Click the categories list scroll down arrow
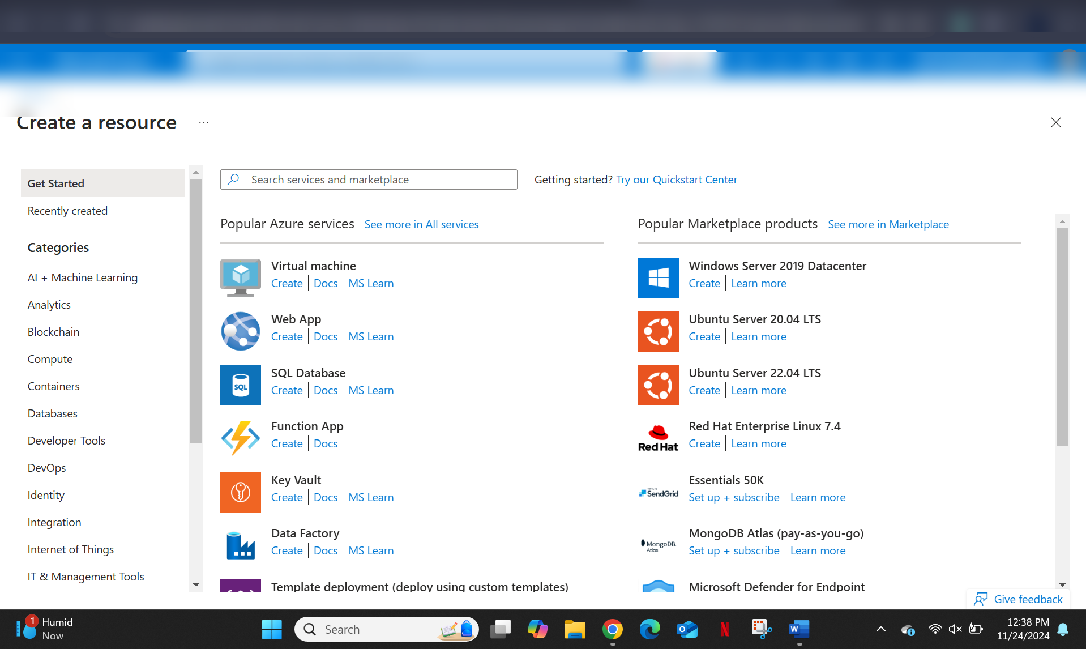The width and height of the screenshot is (1086, 649). [x=196, y=585]
